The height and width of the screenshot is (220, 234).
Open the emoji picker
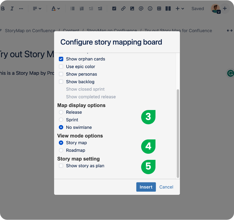150,8
